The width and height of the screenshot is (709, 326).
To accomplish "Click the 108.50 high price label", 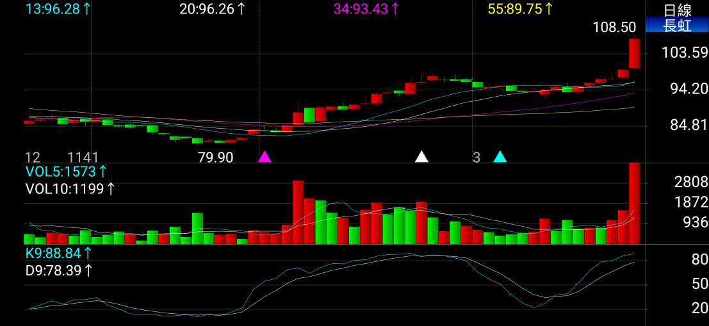I will (x=614, y=28).
